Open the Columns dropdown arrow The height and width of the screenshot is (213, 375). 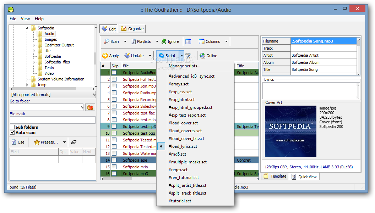[x=226, y=41]
